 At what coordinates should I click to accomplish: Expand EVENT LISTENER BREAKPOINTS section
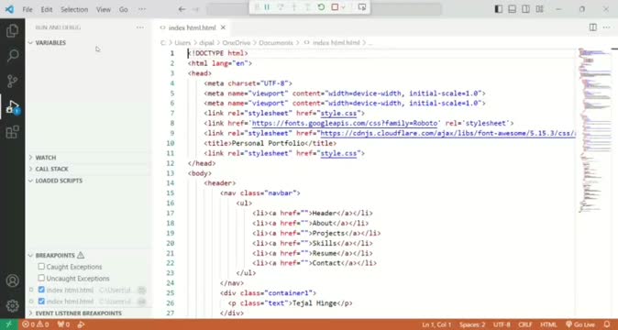pyautogui.click(x=78, y=313)
